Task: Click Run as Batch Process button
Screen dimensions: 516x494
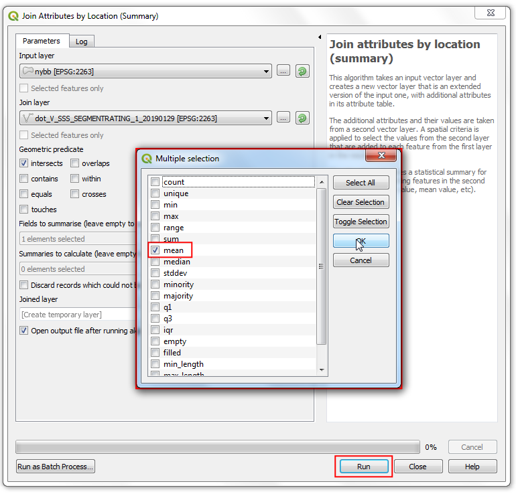Action: tap(56, 467)
